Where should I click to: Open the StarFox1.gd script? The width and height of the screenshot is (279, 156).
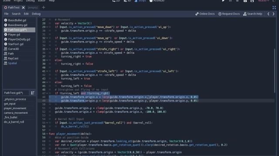tap(19, 44)
